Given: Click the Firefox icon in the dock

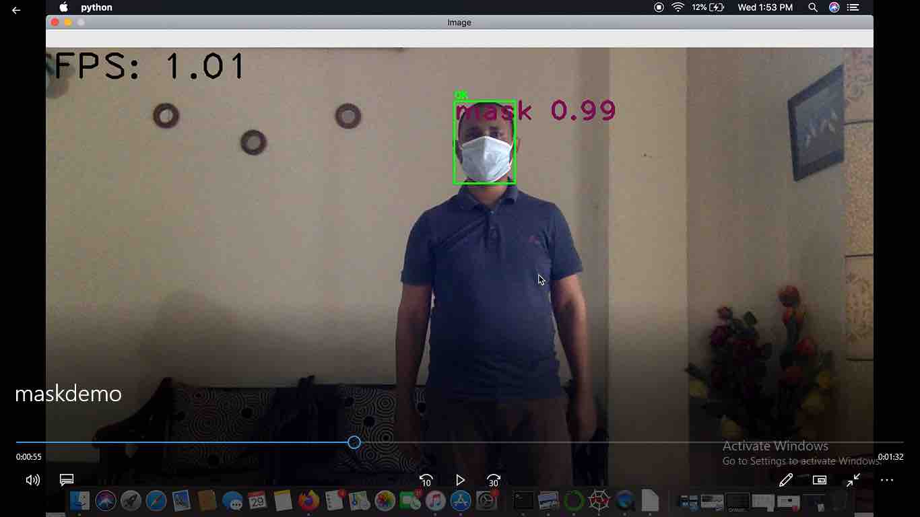Looking at the screenshot, I should point(308,500).
